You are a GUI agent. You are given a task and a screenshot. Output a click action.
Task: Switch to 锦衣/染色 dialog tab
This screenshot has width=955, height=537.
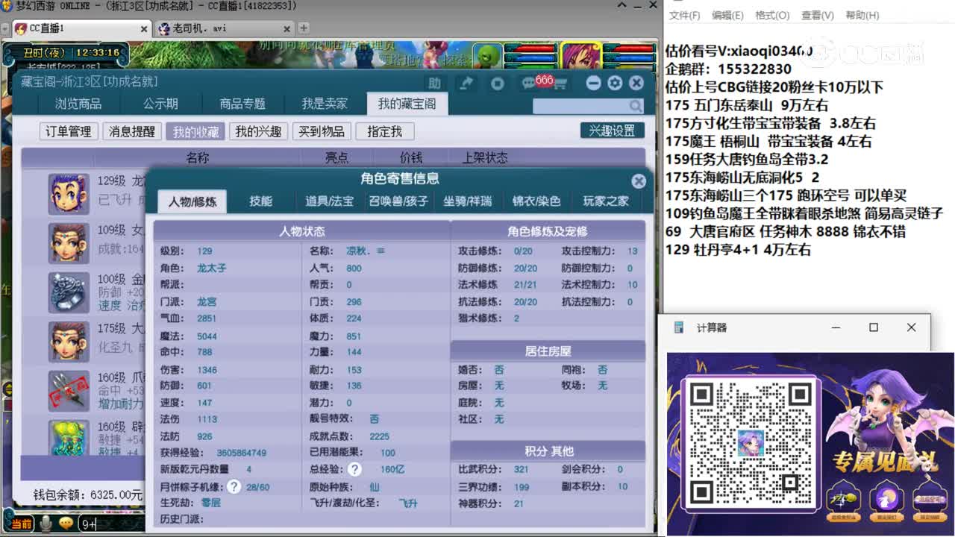(536, 201)
